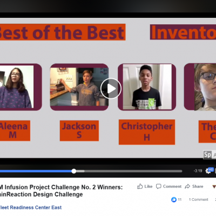The width and height of the screenshot is (216, 216).
Task: Click the Aleena M name label
Action: (15, 131)
